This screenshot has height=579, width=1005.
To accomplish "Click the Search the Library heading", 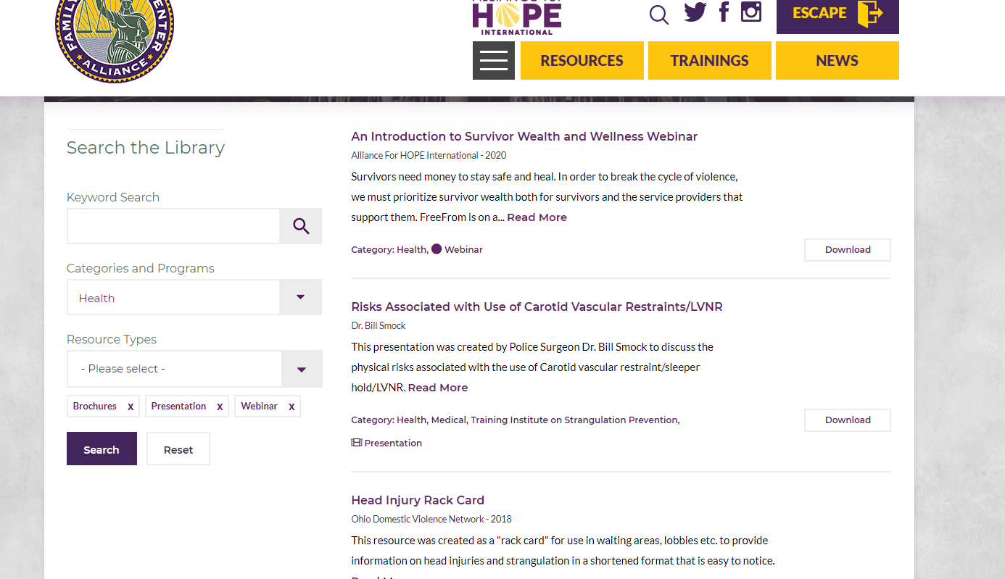I will point(146,148).
